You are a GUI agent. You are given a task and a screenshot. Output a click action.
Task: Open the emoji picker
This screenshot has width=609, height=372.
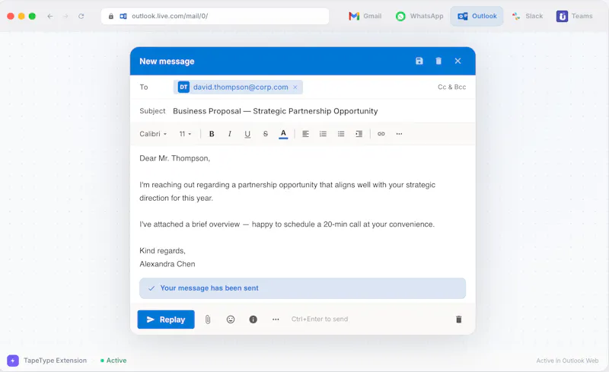coord(231,320)
